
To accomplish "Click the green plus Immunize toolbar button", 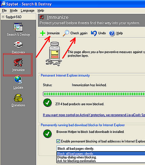I will (x=43, y=33).
